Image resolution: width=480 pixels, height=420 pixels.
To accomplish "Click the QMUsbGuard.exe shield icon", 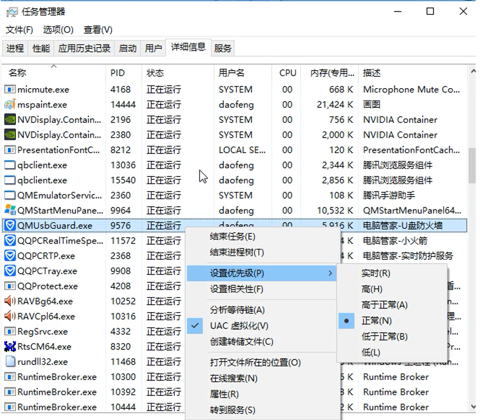I will tap(10, 225).
